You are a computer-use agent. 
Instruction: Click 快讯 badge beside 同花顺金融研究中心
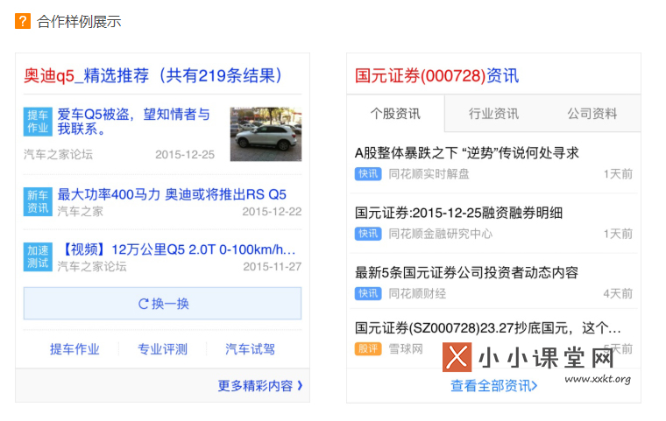(x=368, y=234)
